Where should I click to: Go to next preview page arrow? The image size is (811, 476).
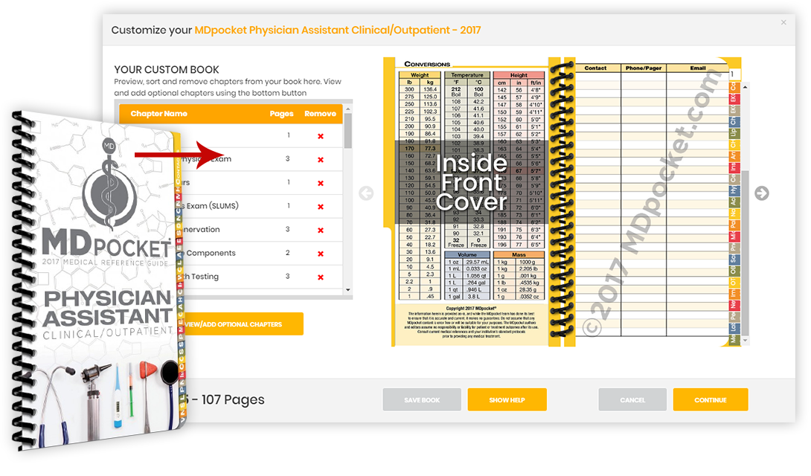click(x=762, y=193)
